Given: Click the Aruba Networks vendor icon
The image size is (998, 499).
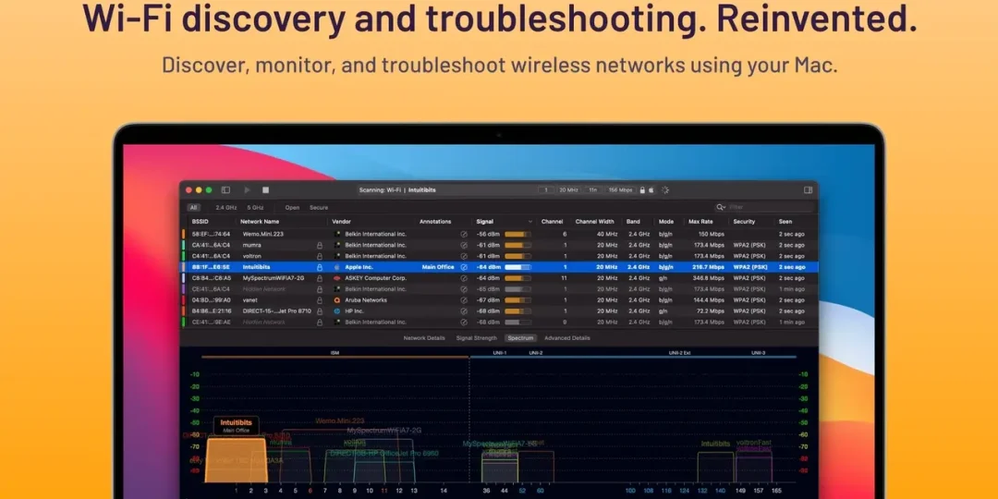Looking at the screenshot, I should pos(337,299).
